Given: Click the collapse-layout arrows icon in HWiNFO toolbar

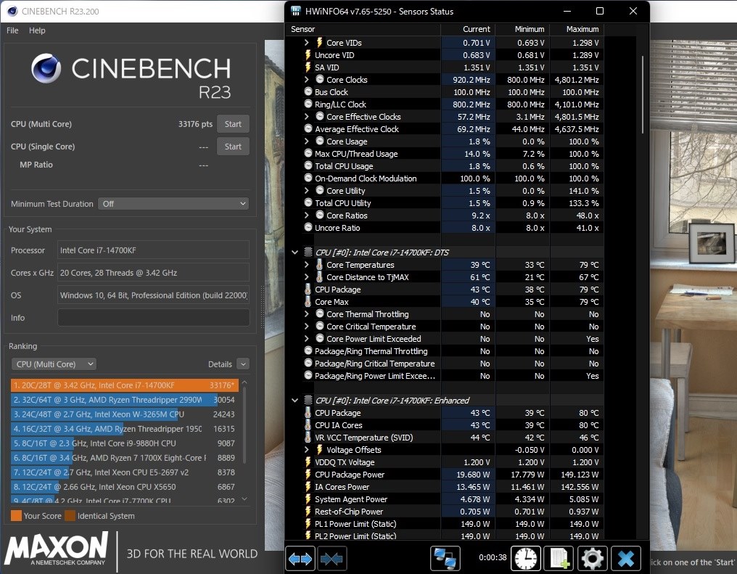Looking at the screenshot, I should point(332,559).
